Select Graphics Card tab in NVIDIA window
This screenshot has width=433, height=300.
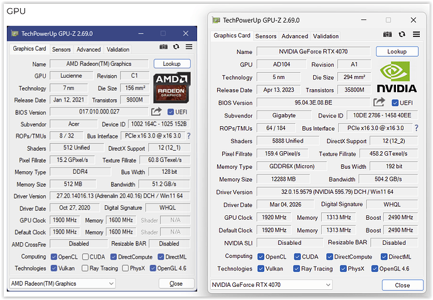pos(232,35)
